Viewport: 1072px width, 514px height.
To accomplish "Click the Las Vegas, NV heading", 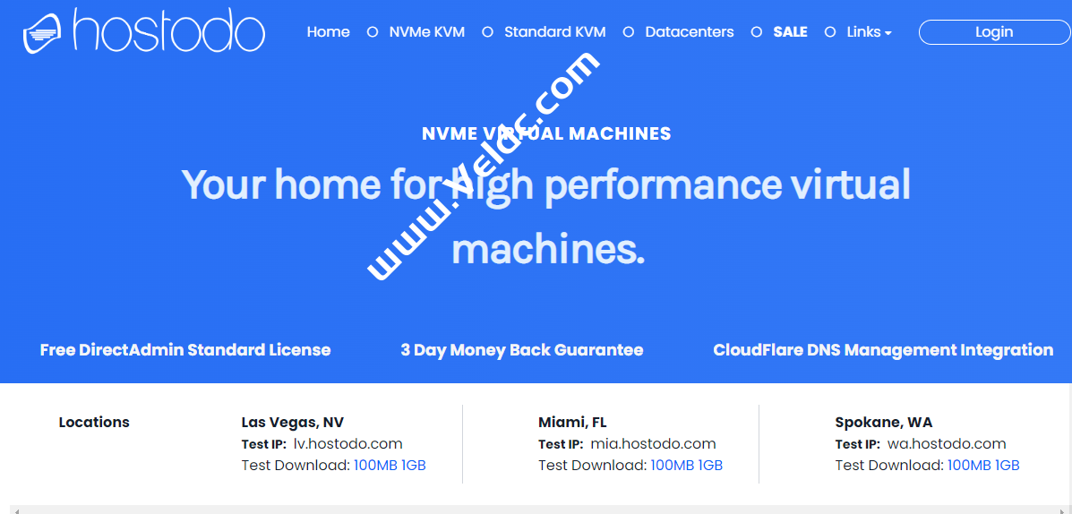I will pyautogui.click(x=292, y=423).
